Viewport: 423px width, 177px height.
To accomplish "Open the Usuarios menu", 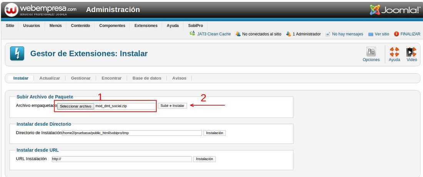I will (32, 26).
